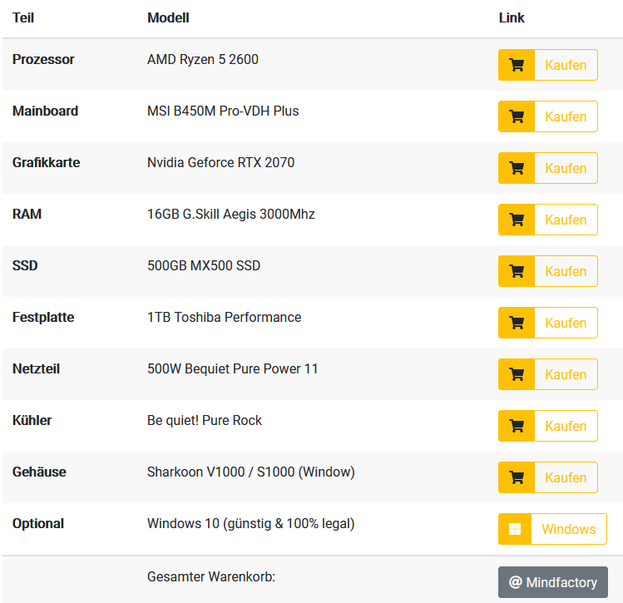623x603 pixels.
Task: Click the cart icon for Nvidia Geforce RTX 2070
Action: click(517, 169)
